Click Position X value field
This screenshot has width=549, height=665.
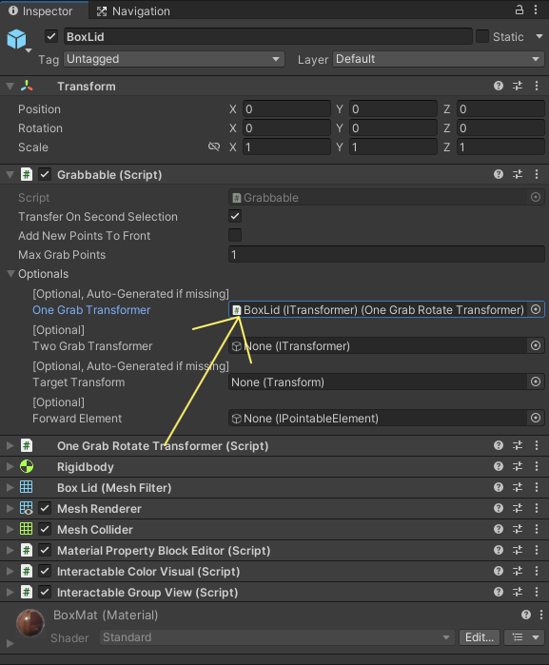click(x=286, y=109)
